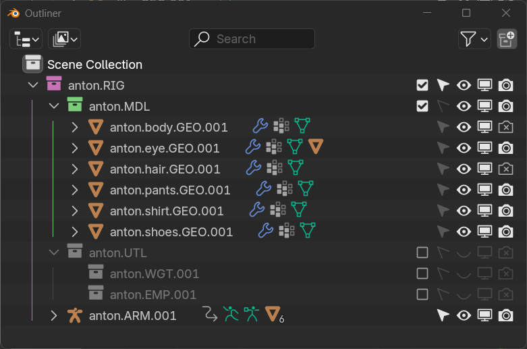The height and width of the screenshot is (349, 527).
Task: Uncheck anton.RIG exclude checkbox
Action: (x=422, y=85)
